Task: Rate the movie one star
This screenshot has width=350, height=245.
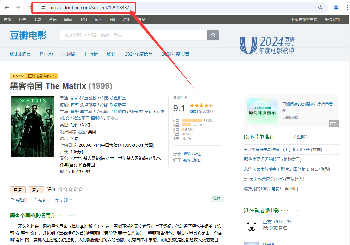Action: 60,189
